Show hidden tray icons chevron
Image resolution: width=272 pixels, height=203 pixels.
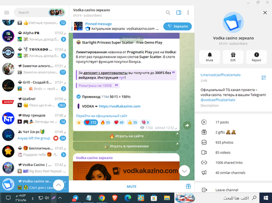(x=60, y=198)
